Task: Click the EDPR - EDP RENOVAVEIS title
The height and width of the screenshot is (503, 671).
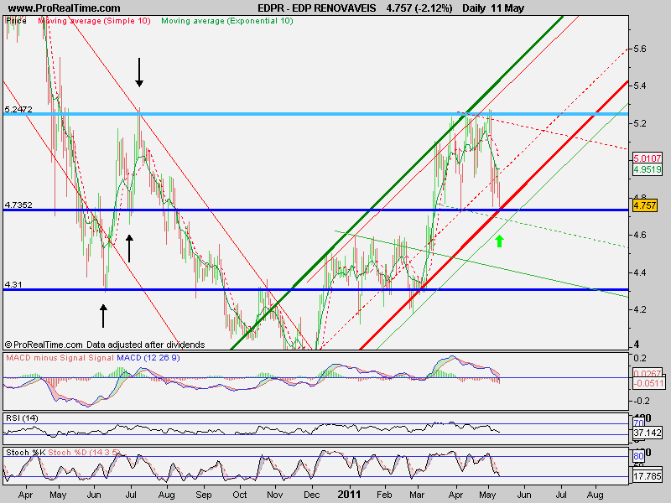Action: [317, 8]
